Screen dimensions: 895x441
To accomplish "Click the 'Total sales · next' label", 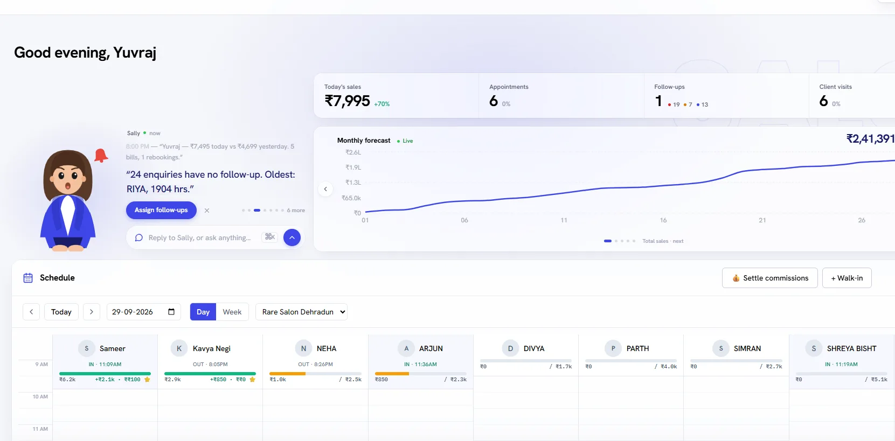I will click(x=663, y=241).
